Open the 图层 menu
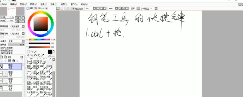 coord(33,4)
